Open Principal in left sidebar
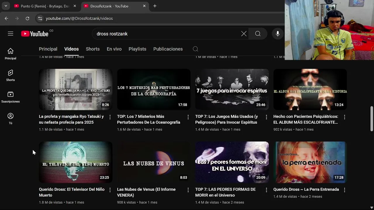The width and height of the screenshot is (374, 210). [11, 54]
